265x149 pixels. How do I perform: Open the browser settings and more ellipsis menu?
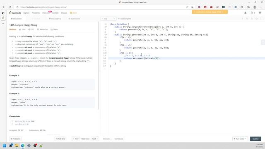[x=261, y=7]
